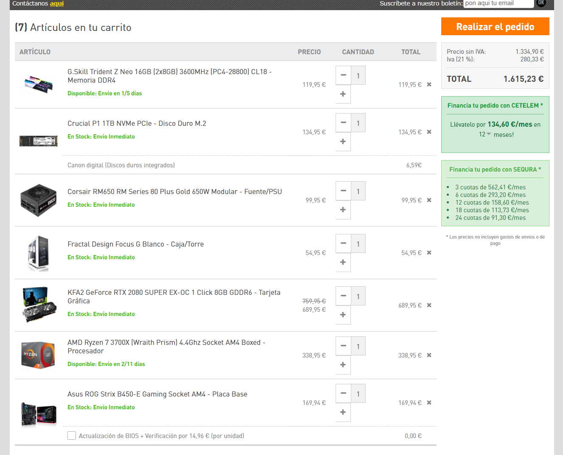Open Asus ROG Strix B450-E product link

pos(157,394)
